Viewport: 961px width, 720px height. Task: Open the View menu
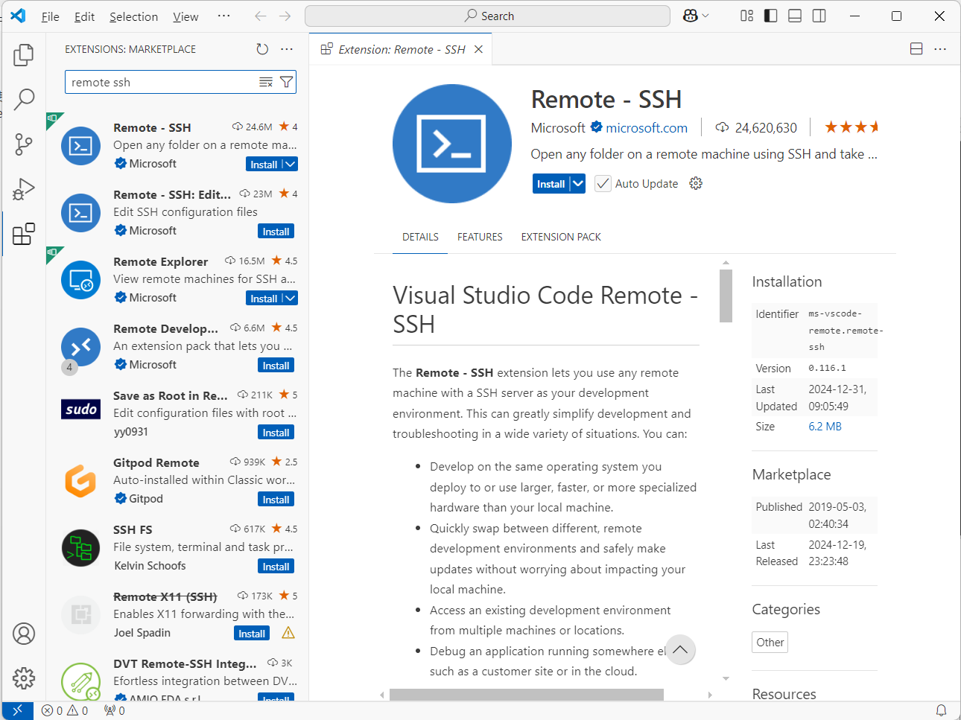(x=185, y=16)
